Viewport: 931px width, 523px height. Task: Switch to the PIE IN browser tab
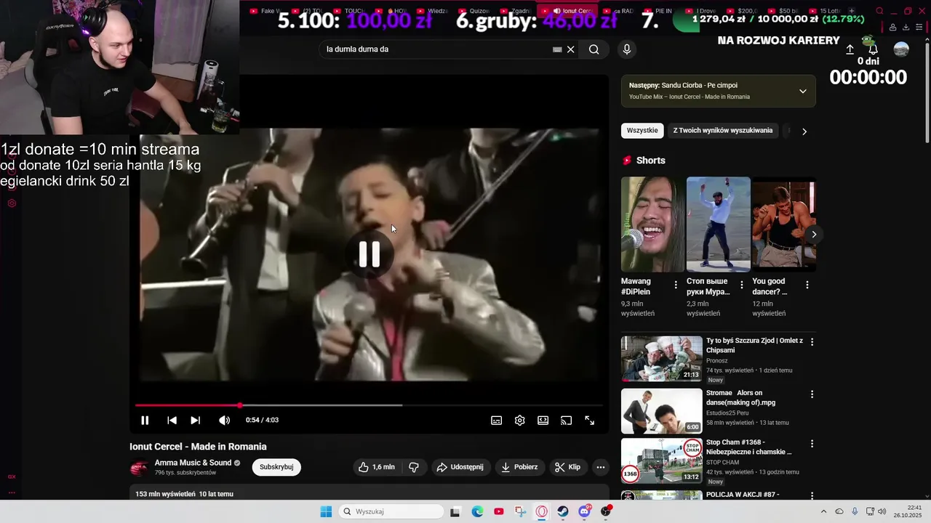click(658, 11)
